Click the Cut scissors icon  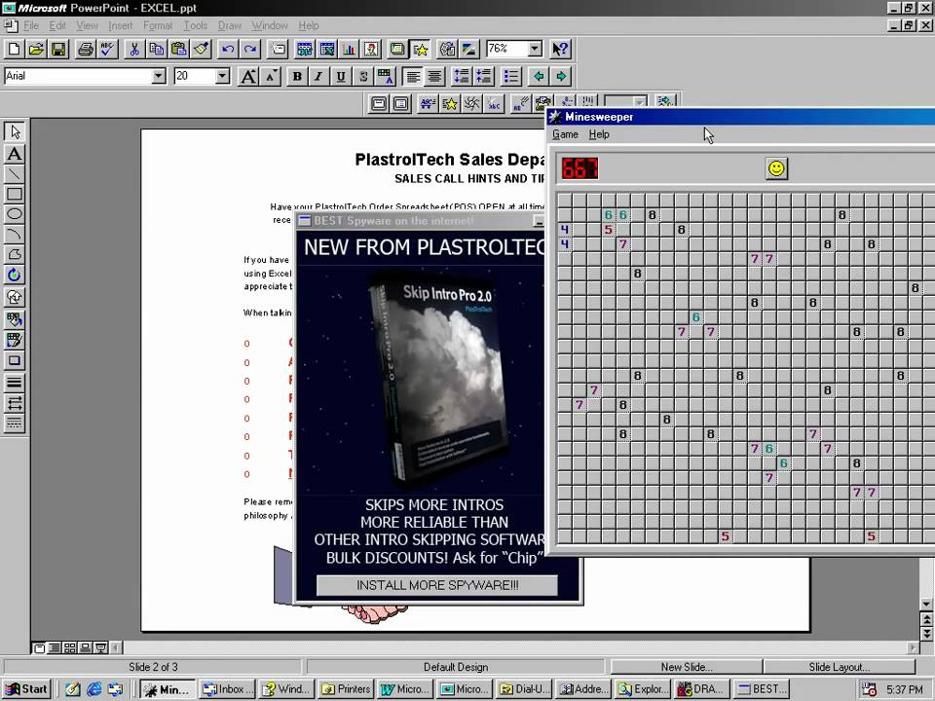pyautogui.click(x=135, y=49)
